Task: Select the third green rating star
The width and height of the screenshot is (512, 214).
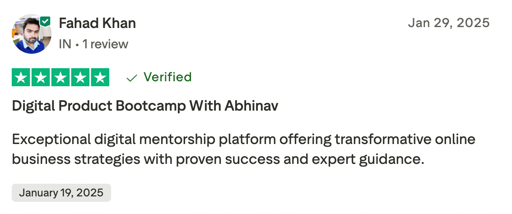Action: tap(61, 77)
